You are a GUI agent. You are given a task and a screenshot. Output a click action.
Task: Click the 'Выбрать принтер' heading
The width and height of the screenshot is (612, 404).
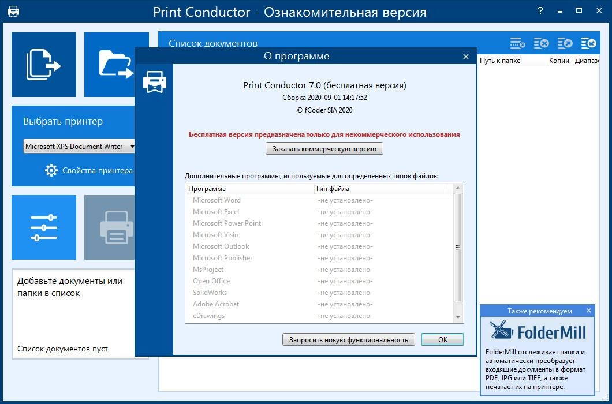[x=64, y=121]
